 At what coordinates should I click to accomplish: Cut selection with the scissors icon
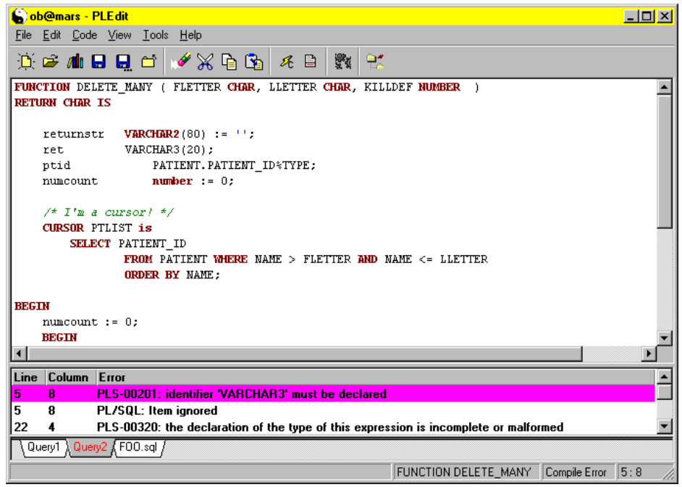click(x=206, y=62)
